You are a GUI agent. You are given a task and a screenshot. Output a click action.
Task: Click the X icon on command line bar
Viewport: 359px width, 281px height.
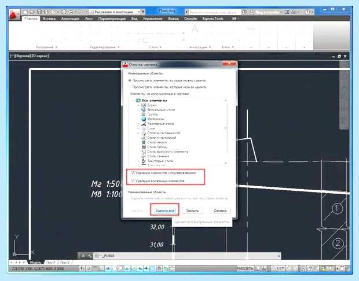83,256
